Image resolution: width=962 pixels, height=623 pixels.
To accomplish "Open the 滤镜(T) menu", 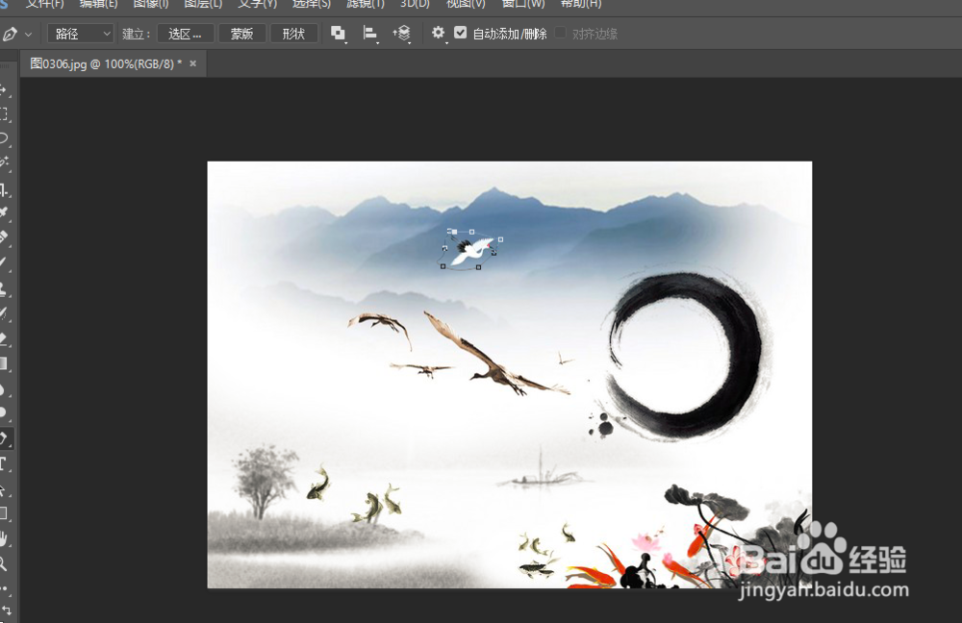I will point(366,4).
